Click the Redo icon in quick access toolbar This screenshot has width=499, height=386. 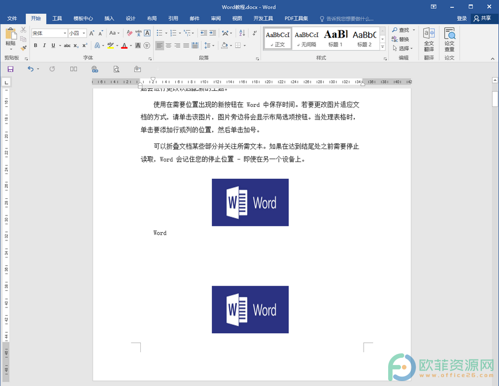coord(52,69)
